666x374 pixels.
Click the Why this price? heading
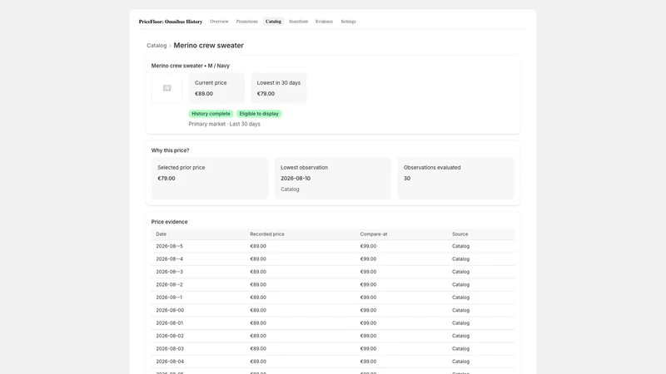pos(171,150)
